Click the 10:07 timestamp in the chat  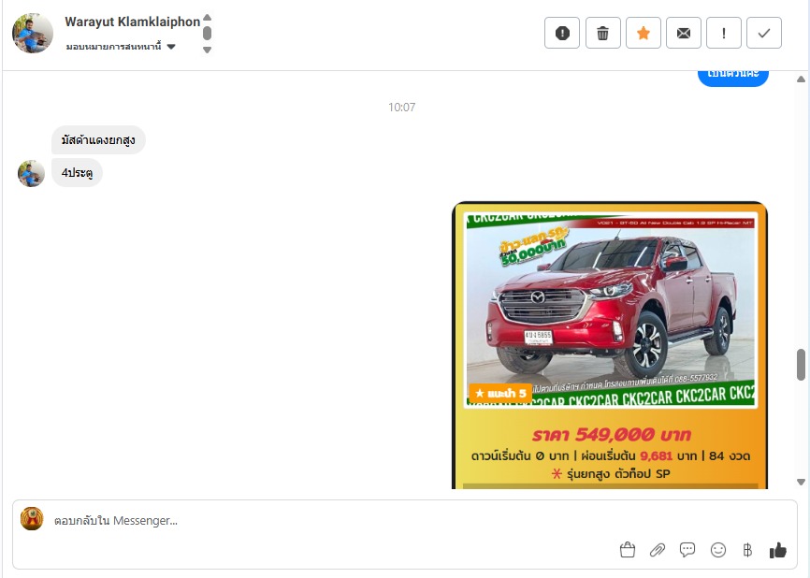point(402,107)
